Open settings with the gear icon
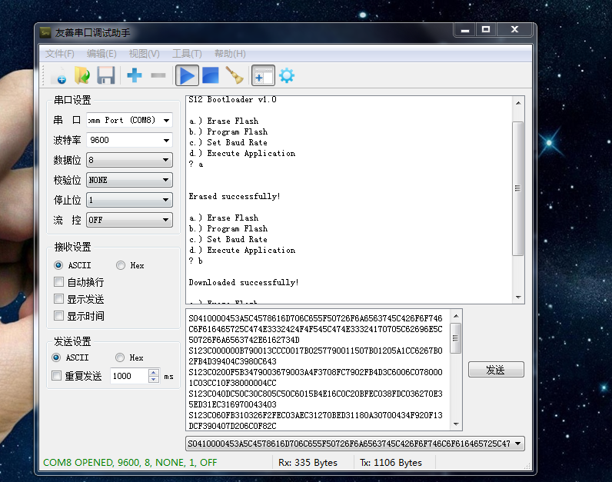 [x=287, y=75]
